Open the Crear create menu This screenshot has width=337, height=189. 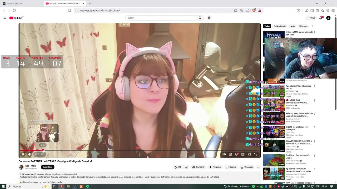(x=311, y=18)
